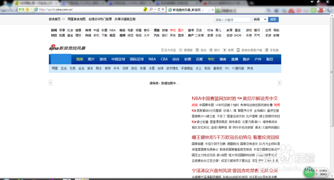The height and width of the screenshot is (180, 334).
Task: Click the page vertical scrollbar thumb
Action: click(x=332, y=72)
